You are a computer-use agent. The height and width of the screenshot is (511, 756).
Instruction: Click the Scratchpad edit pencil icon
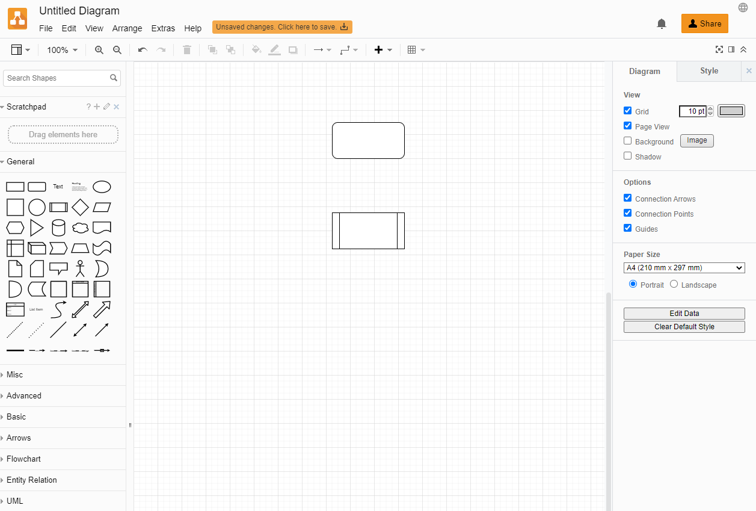tap(106, 107)
